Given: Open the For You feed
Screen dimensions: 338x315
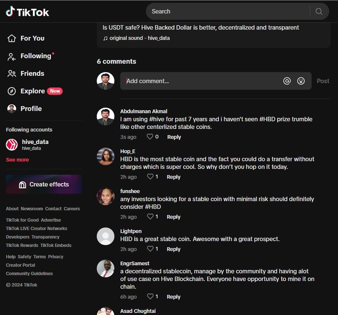Looking at the screenshot, I should (x=26, y=38).
